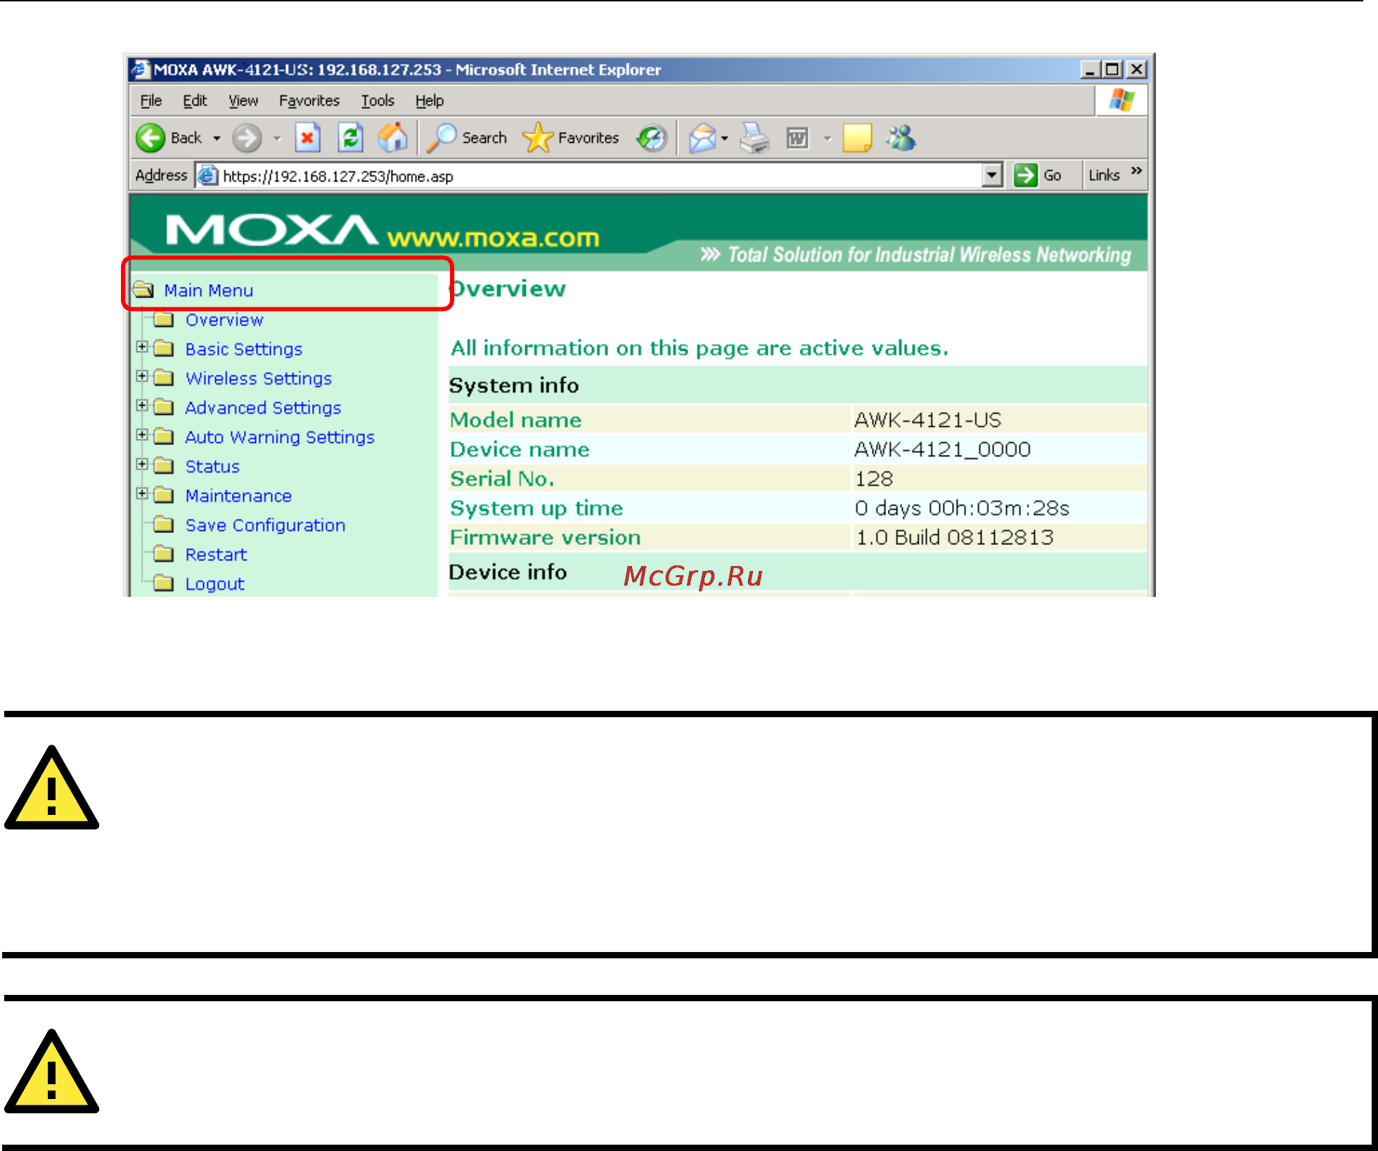Click the Home icon
Viewport: 1378px width, 1151px height.
[392, 138]
